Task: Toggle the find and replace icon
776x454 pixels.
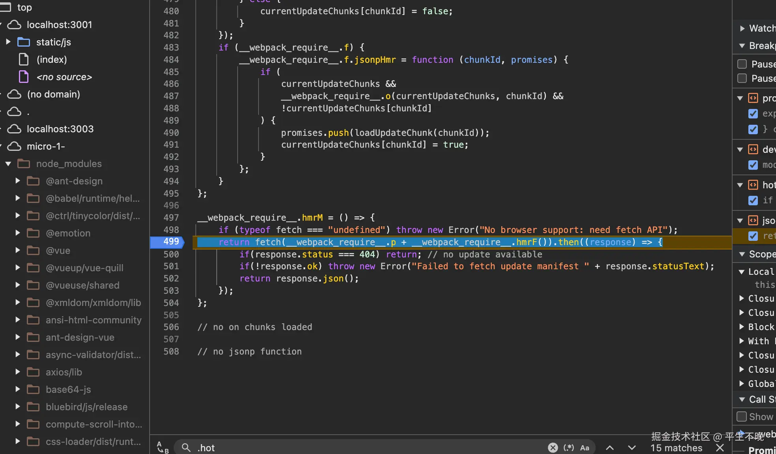Action: pos(162,447)
